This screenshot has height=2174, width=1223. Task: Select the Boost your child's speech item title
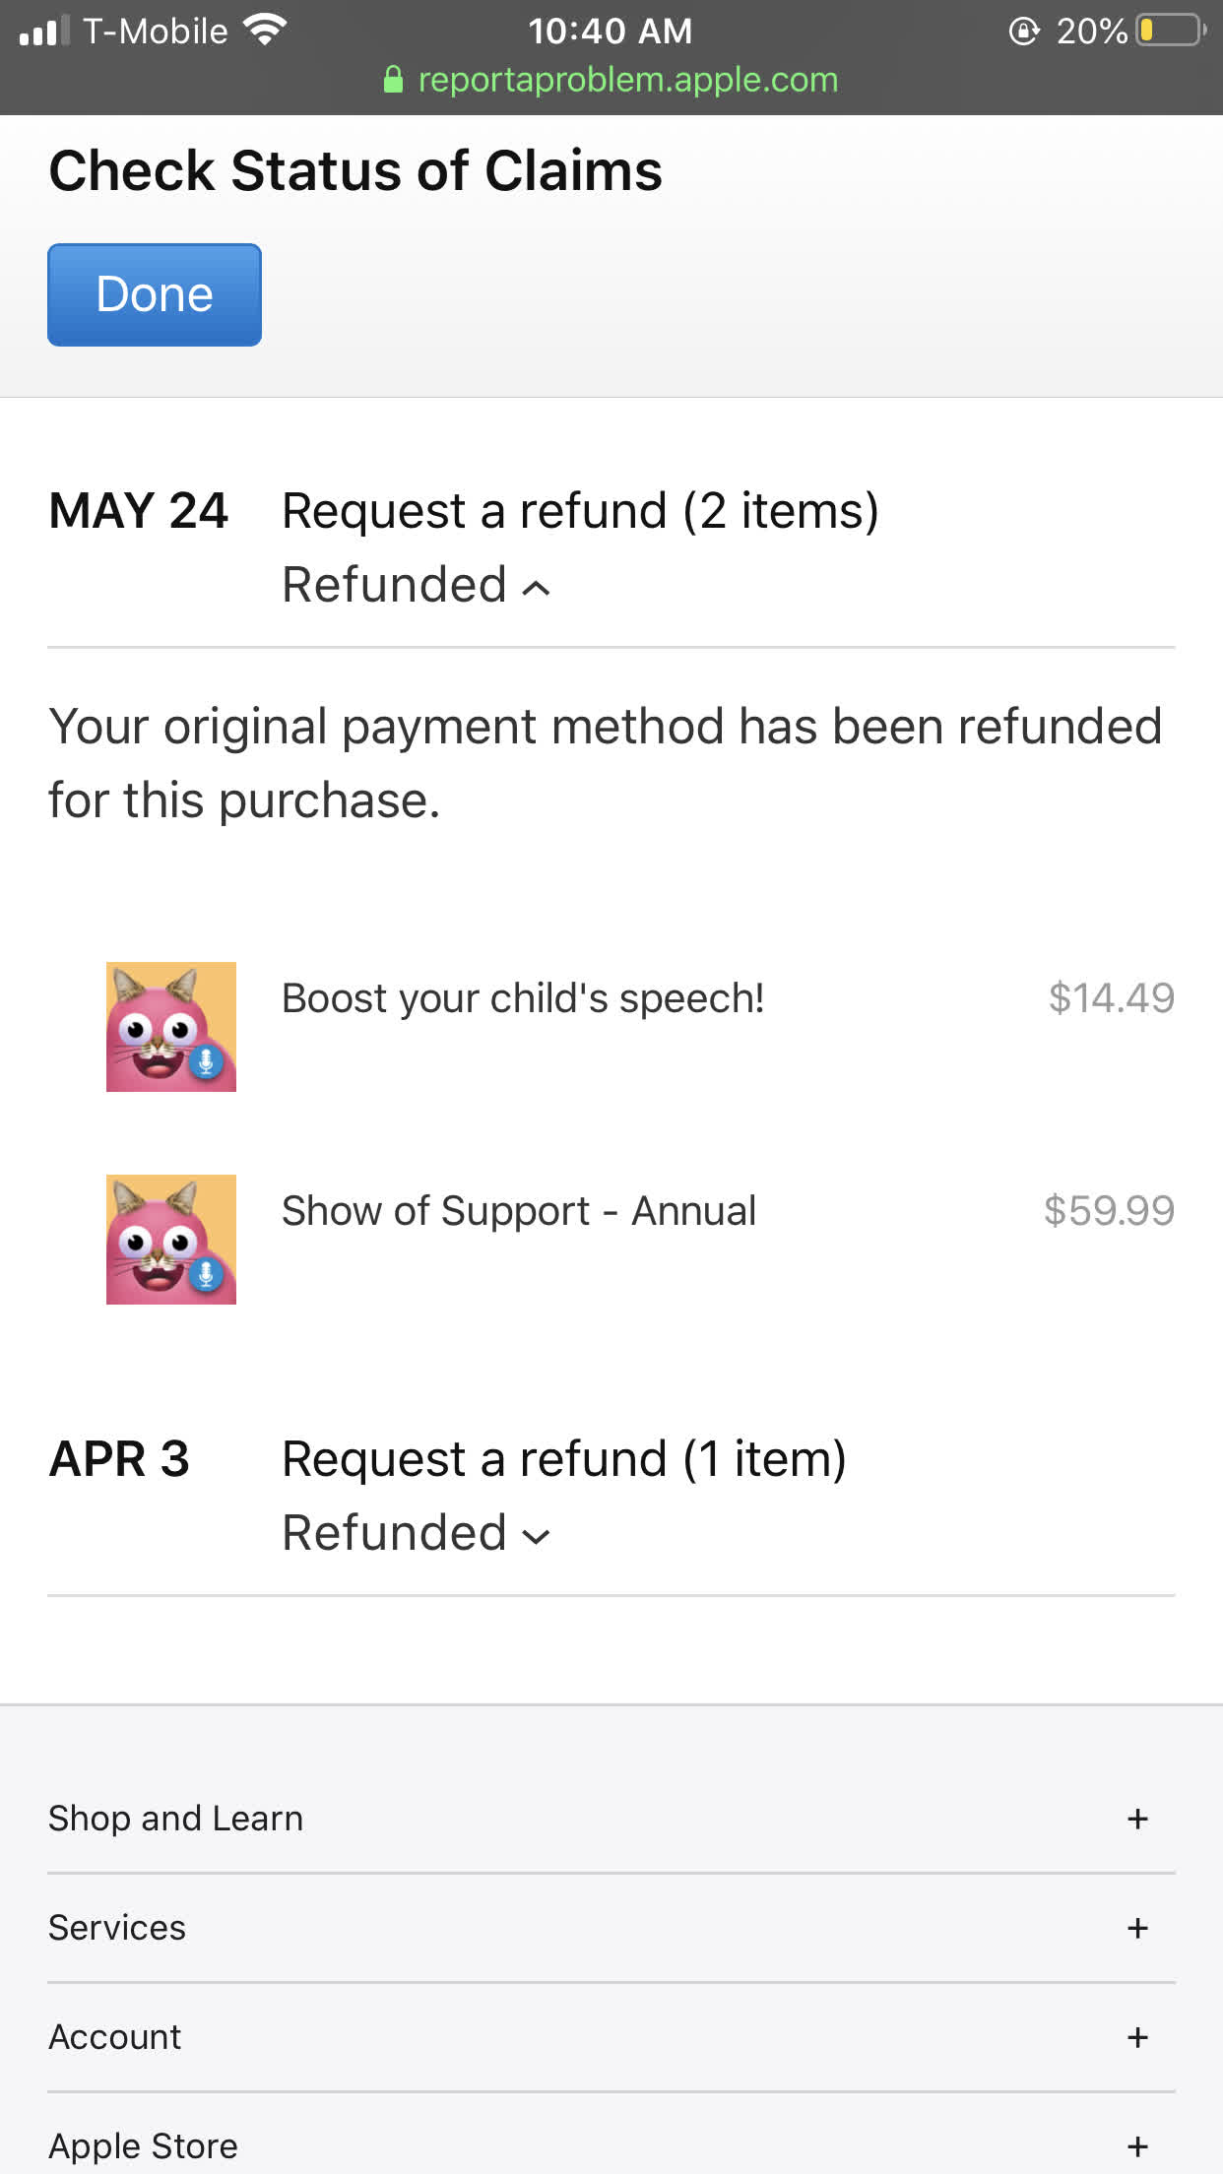click(x=523, y=998)
